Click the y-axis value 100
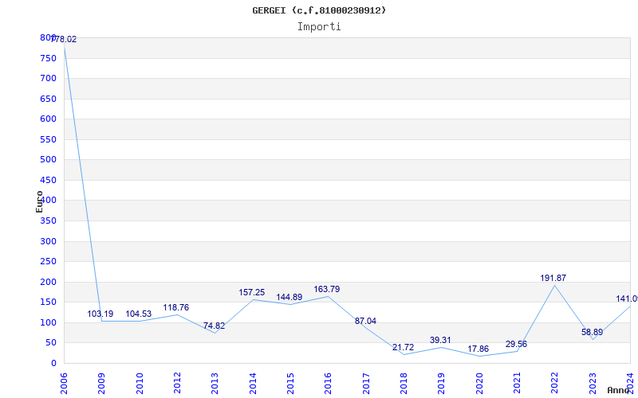638x398 pixels. click(48, 323)
